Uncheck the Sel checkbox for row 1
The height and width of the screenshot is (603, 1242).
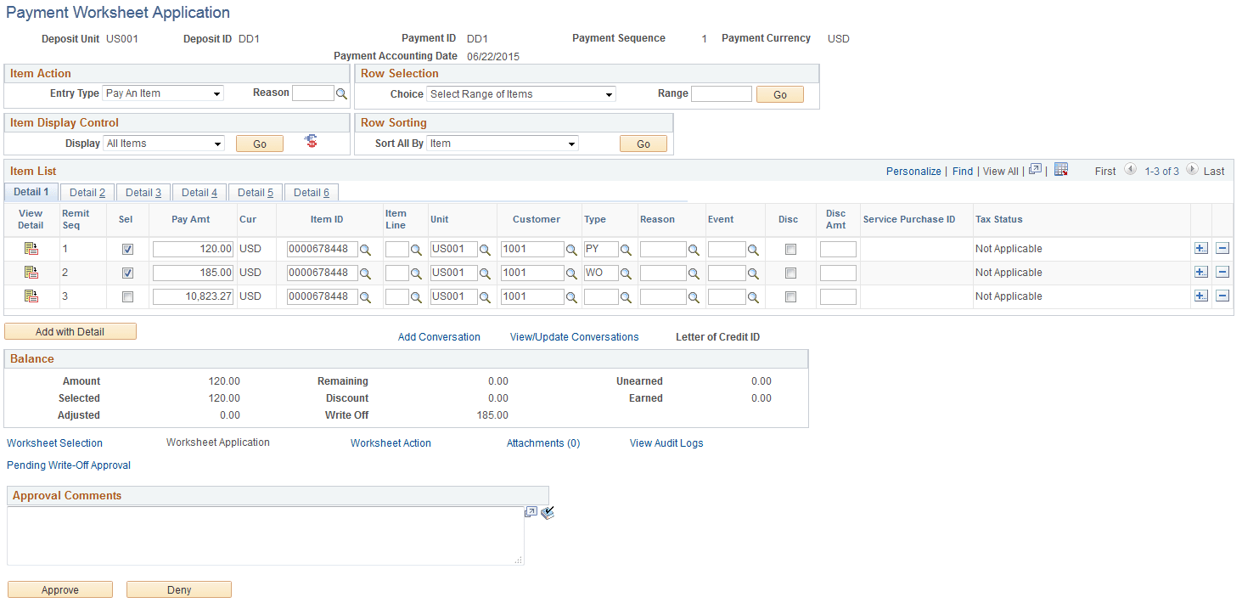click(x=127, y=249)
